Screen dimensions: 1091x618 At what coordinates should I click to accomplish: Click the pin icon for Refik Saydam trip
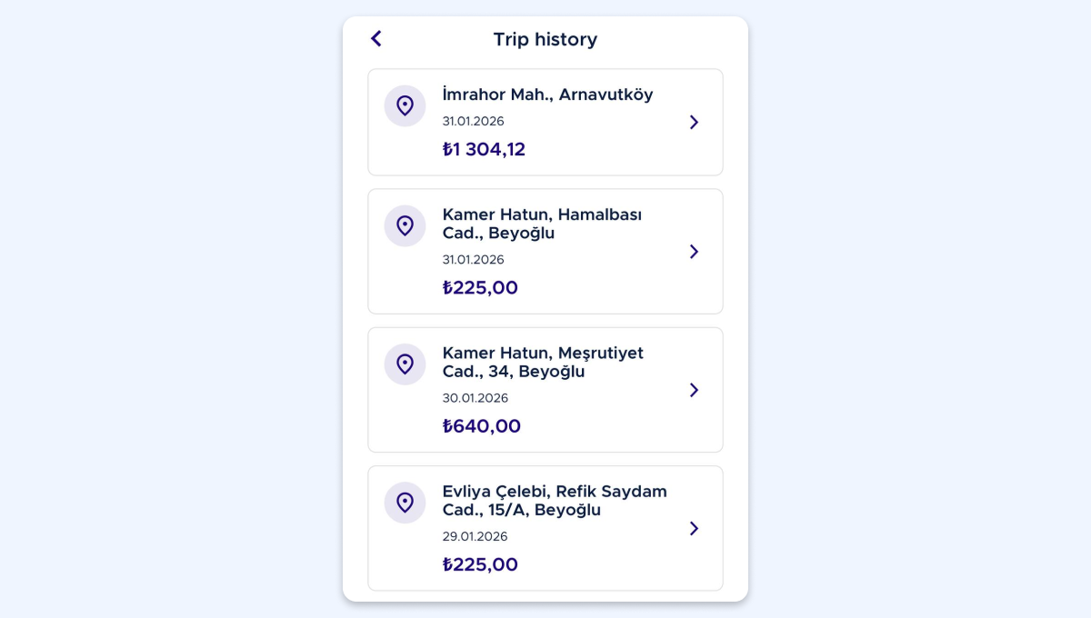pos(405,503)
